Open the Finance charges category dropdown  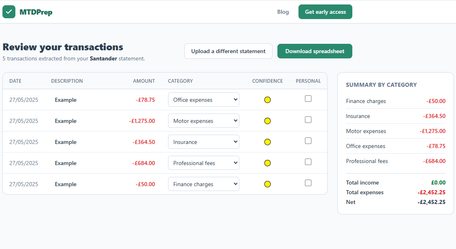[204, 184]
